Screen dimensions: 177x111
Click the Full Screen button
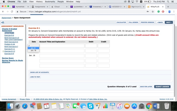(x=133, y=22)
